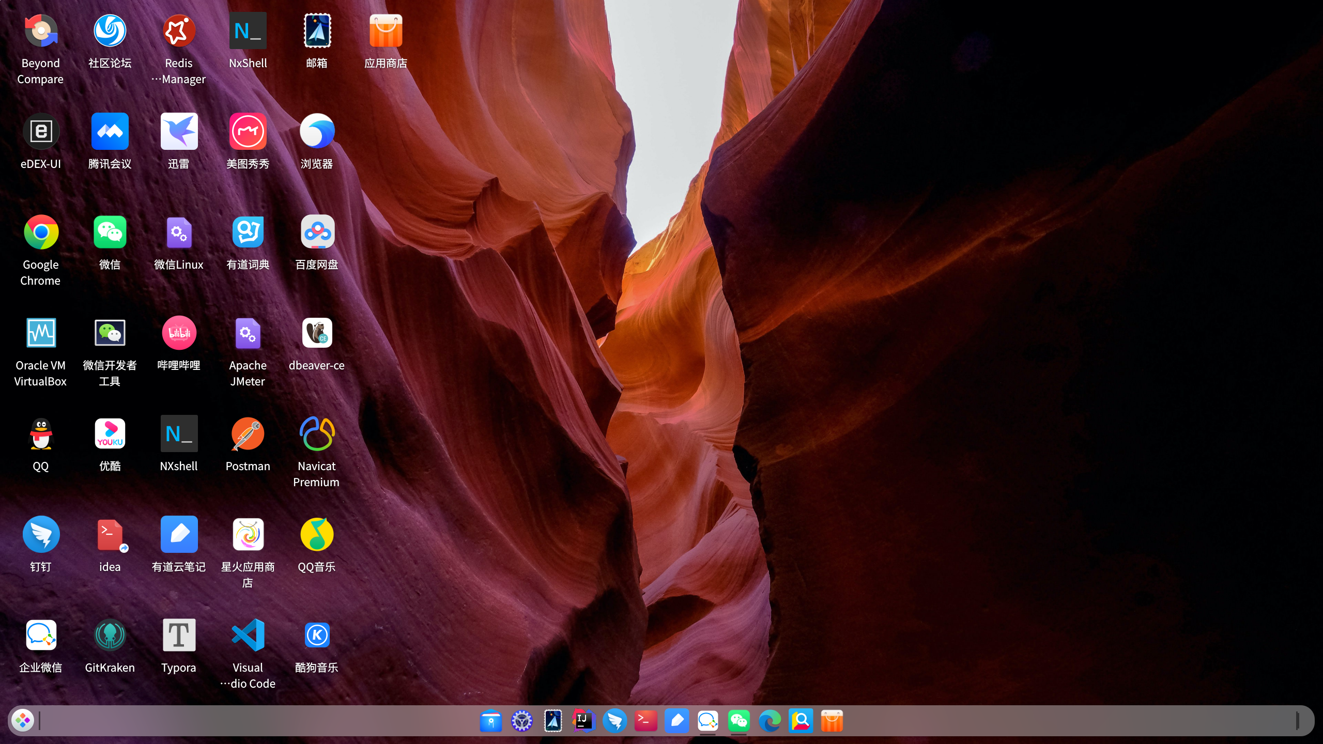Open Redis Manager

point(179,30)
